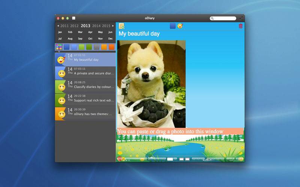Click the search field in the title bar
Screen dimensions: 300x187
(x=223, y=18)
